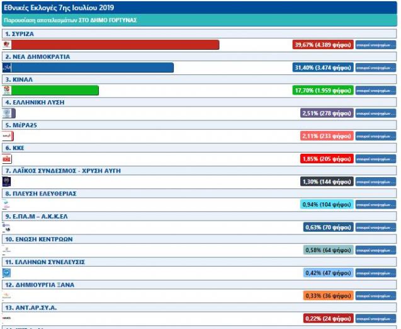This screenshot has width=401, height=329.
Task: Open candidate crosses button for ΝΕΑ ΔΗΜΟΚΡΑΤΙΑ
Action: 376,67
